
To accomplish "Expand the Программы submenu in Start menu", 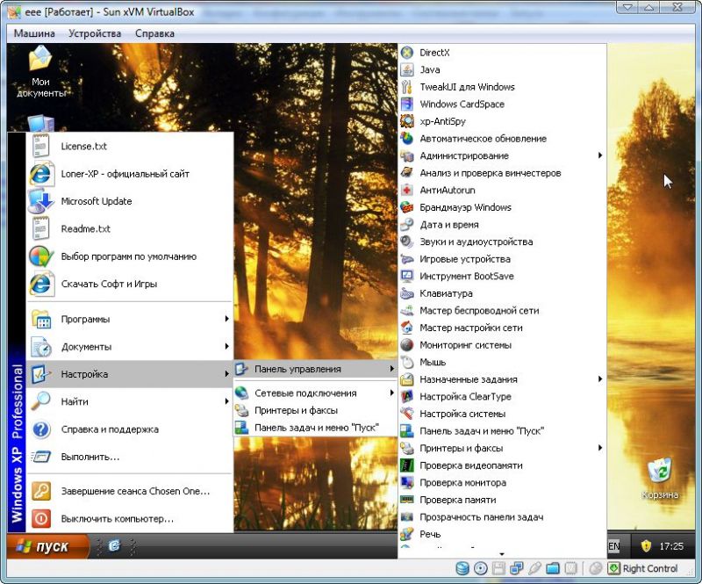I will pyautogui.click(x=226, y=319).
